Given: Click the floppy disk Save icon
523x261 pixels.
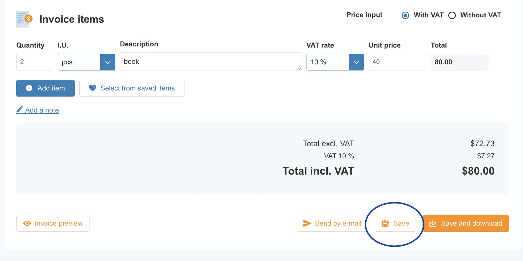Looking at the screenshot, I should click(x=385, y=223).
